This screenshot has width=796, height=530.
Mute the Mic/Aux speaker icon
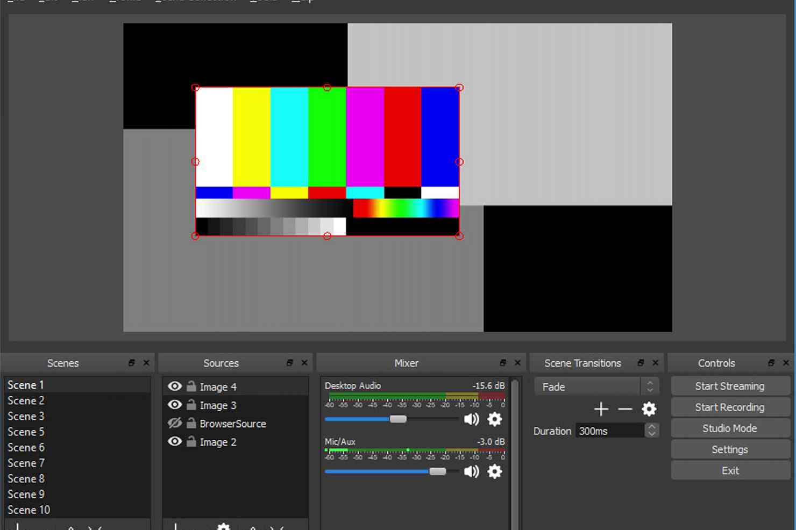pos(471,471)
